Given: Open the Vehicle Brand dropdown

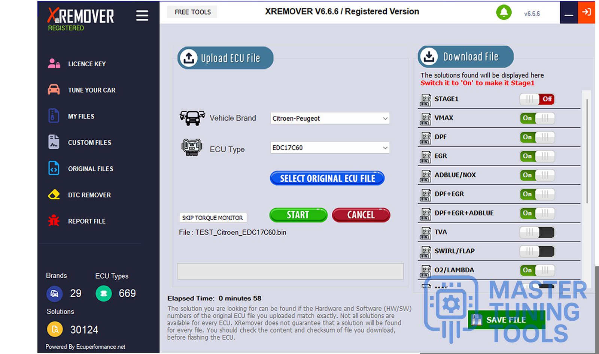Looking at the screenshot, I should [329, 118].
